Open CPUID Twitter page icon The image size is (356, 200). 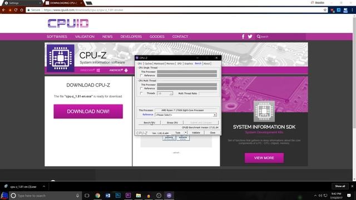tap(250, 37)
